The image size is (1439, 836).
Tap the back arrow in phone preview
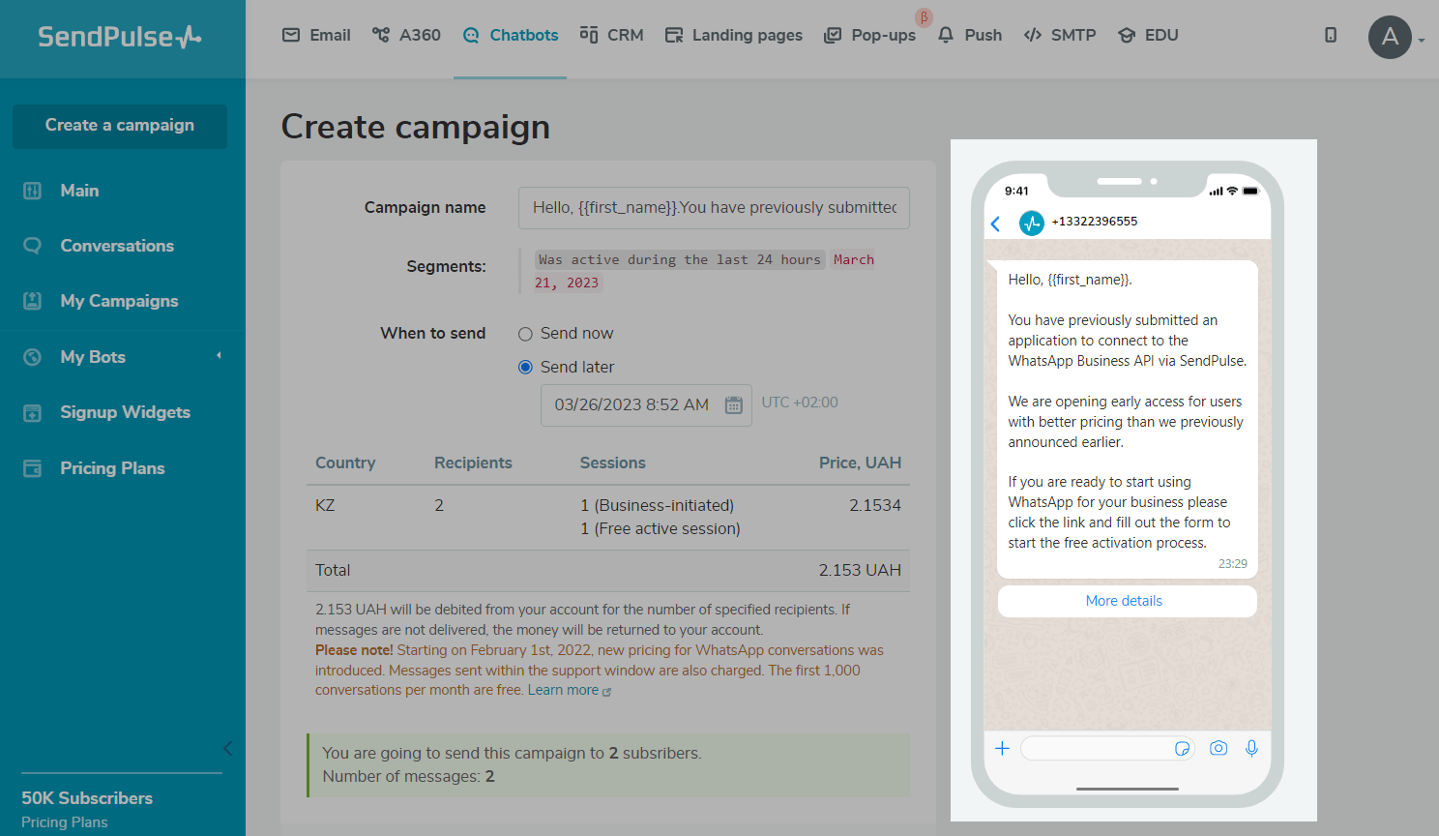click(x=996, y=224)
